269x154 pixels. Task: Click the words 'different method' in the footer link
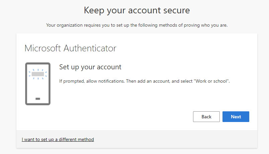(76, 139)
